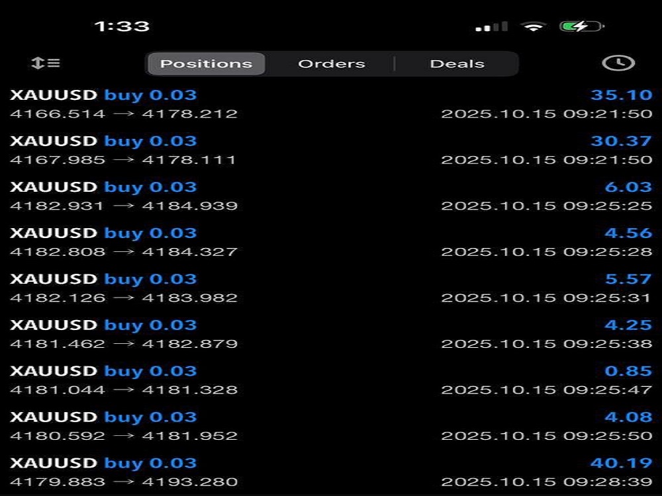
Task: Select the profit value 4.25
Action: (x=629, y=325)
